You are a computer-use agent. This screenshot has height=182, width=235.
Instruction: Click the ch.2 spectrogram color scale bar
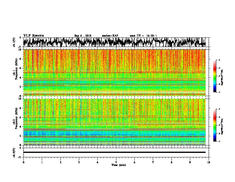(215, 125)
